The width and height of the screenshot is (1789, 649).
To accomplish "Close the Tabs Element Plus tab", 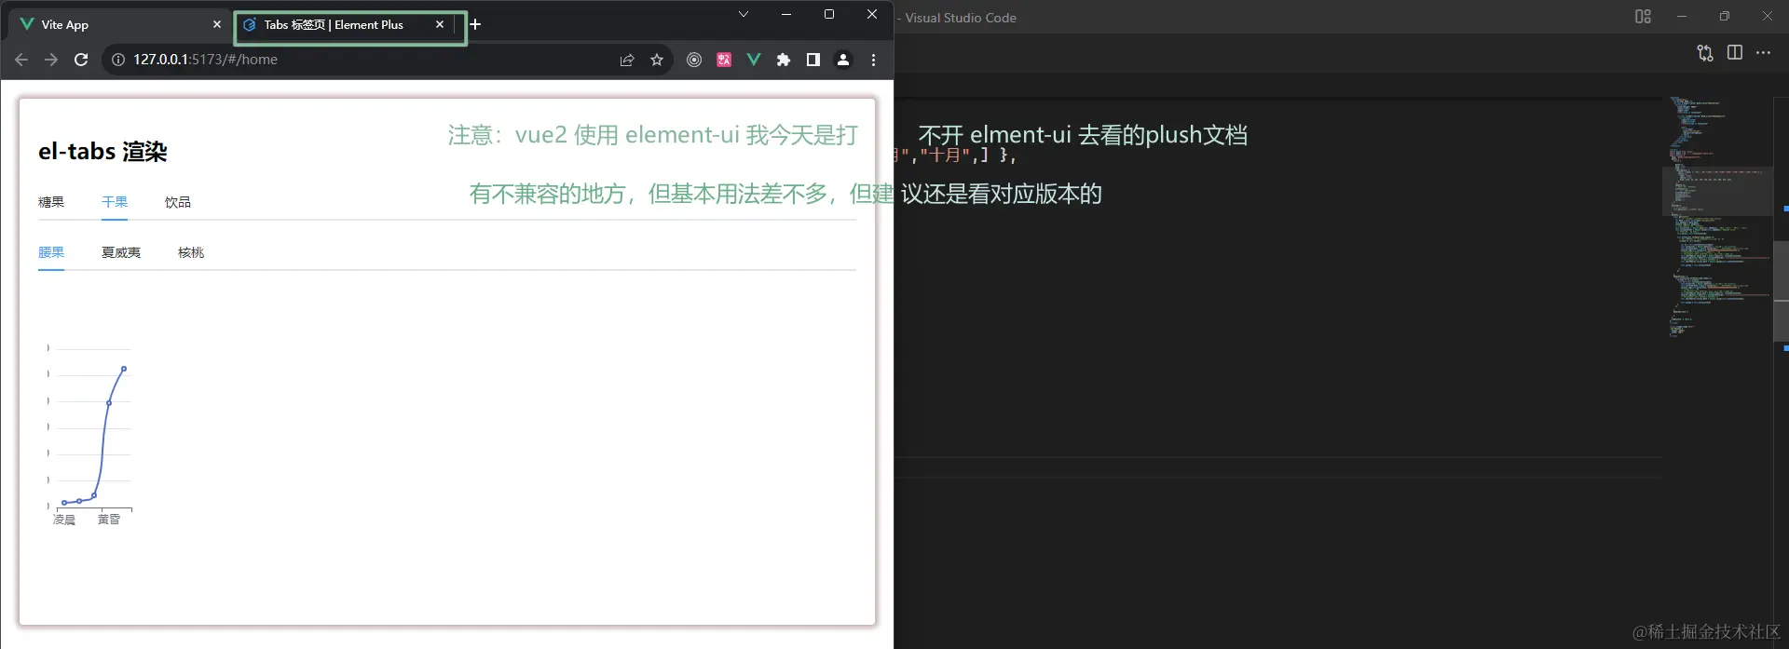I will coord(440,24).
